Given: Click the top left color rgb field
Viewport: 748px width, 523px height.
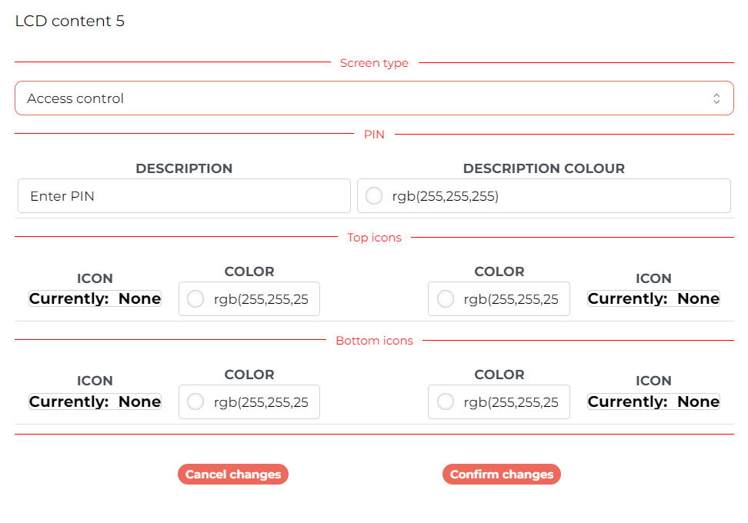Looking at the screenshot, I should click(x=249, y=299).
